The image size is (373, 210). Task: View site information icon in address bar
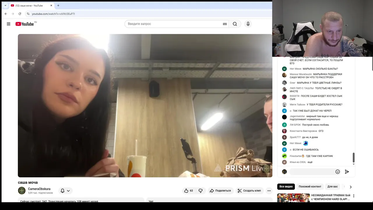click(28, 14)
